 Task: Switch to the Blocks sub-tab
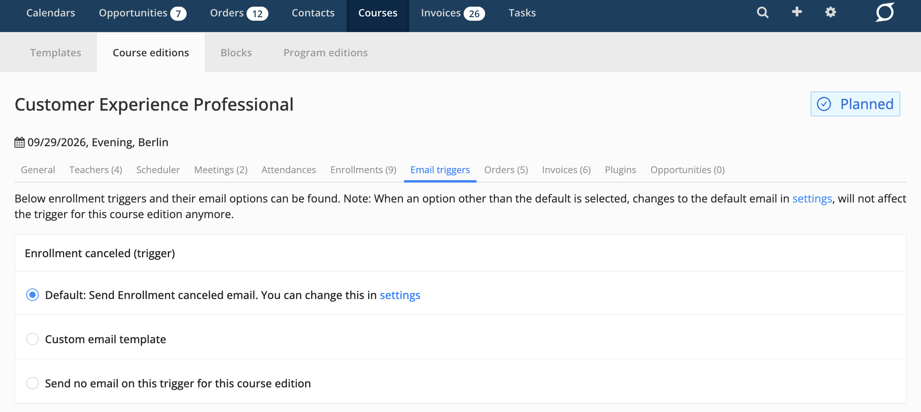pos(236,53)
